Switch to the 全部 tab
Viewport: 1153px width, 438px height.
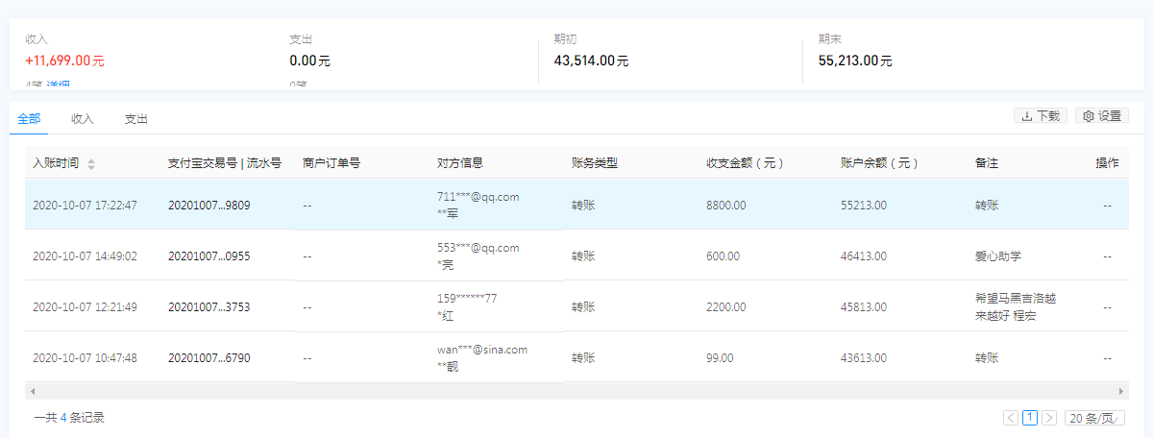click(x=29, y=119)
